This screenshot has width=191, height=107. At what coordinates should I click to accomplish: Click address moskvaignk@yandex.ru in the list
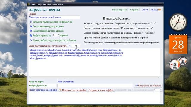tap(112, 53)
